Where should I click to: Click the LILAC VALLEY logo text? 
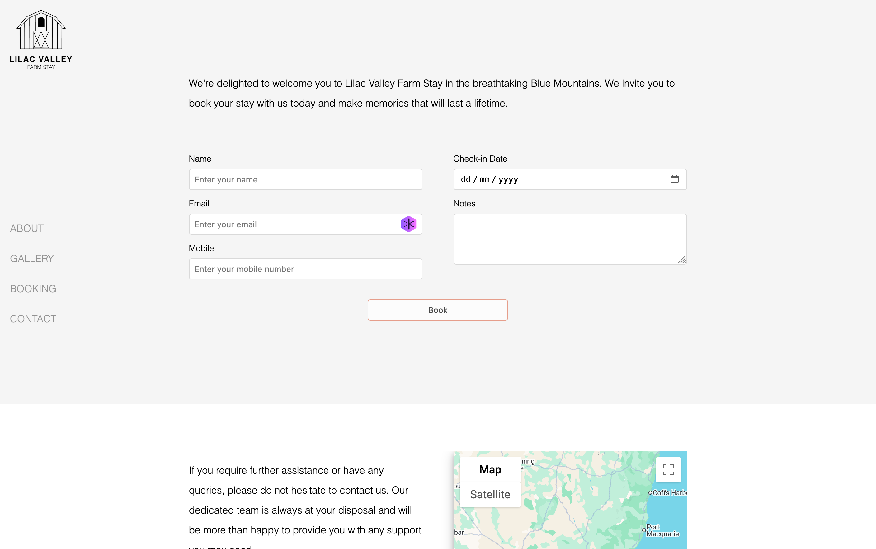41,59
